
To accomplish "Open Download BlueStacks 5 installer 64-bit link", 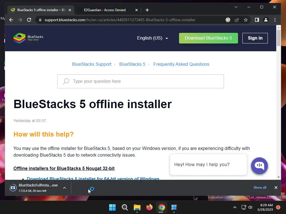I will [93, 178].
